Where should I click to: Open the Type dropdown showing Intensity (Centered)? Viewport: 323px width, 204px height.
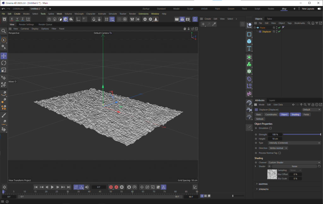click(x=294, y=143)
